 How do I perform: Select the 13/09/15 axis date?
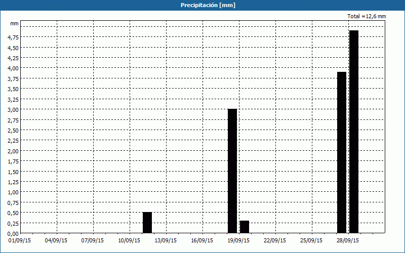coord(166,241)
